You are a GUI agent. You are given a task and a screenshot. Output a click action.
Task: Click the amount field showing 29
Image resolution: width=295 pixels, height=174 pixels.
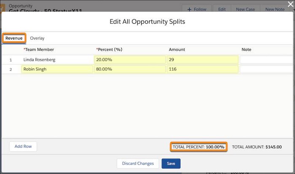202,60
